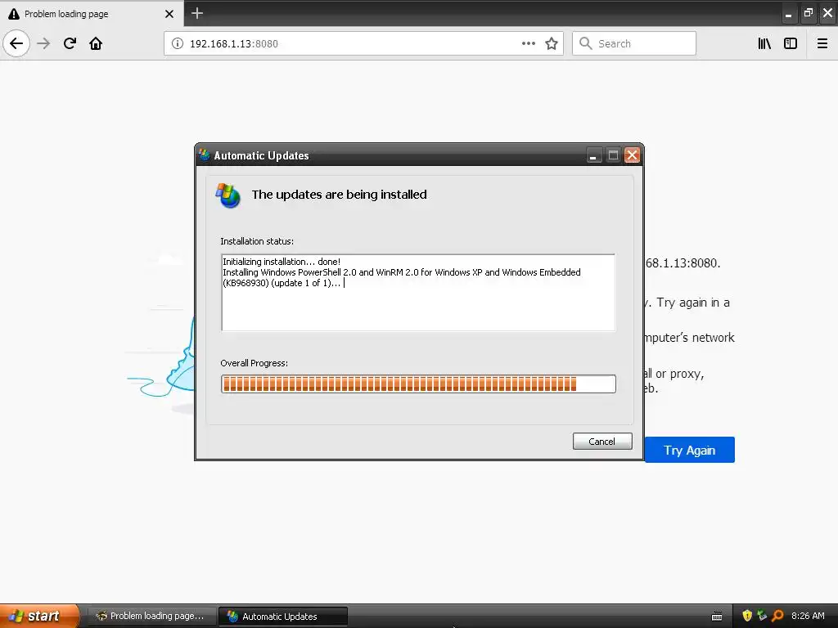Minimize the Firefox browser window
838x628 pixels.
(x=788, y=13)
